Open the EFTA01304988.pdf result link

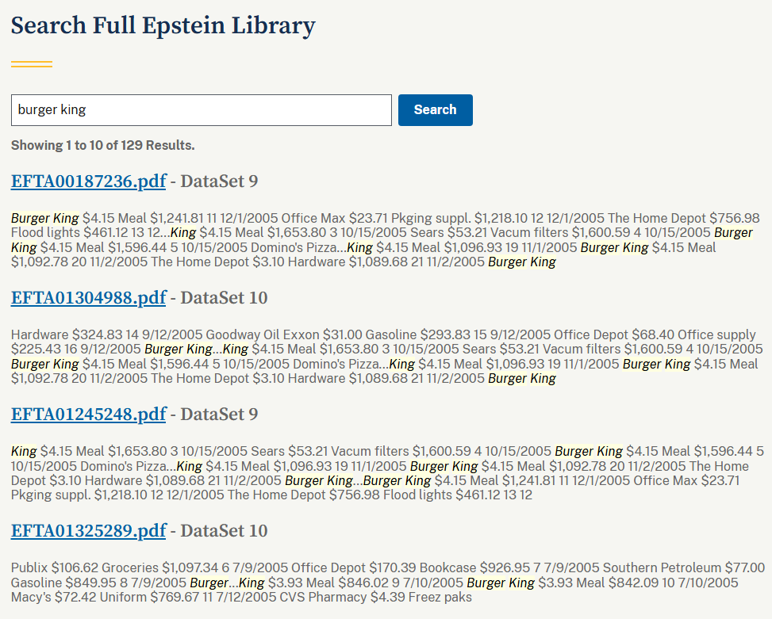coord(89,297)
